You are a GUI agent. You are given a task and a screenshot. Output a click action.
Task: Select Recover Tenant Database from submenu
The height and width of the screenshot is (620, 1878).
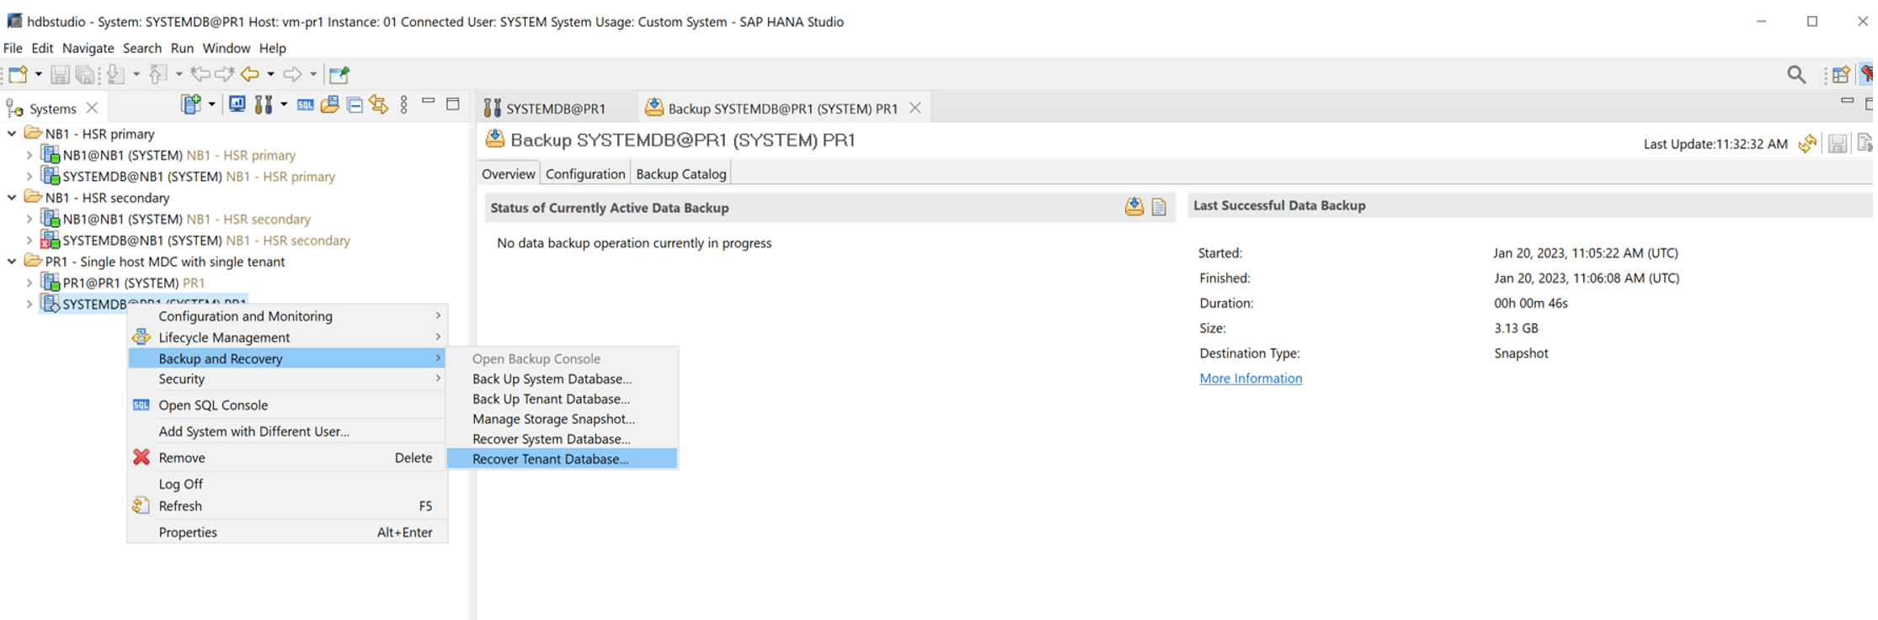click(x=550, y=458)
